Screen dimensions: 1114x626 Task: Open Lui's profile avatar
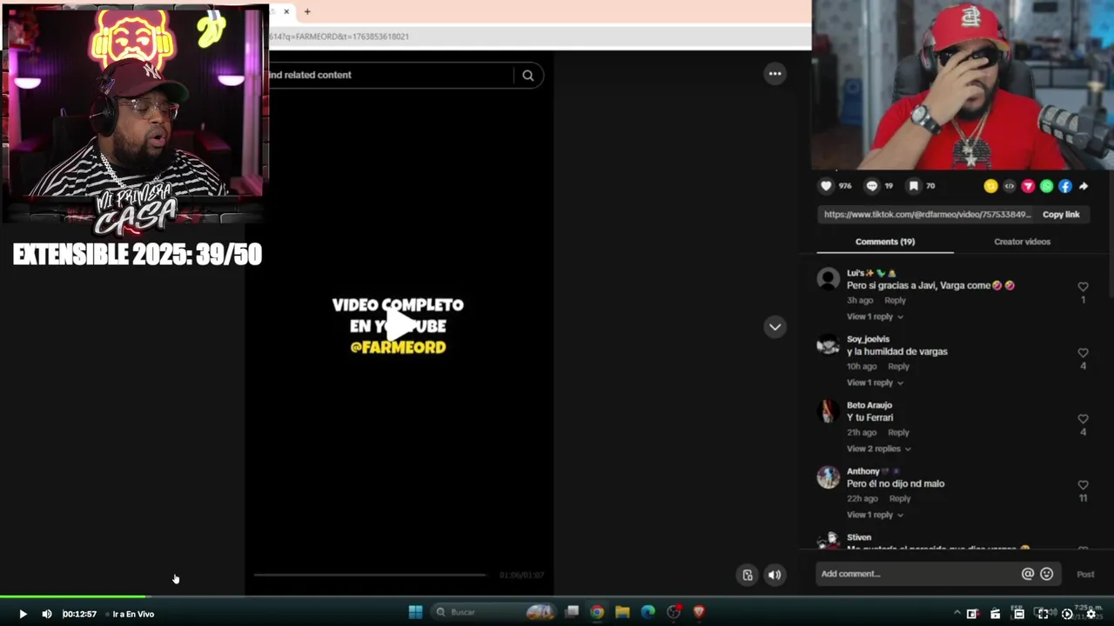828,279
